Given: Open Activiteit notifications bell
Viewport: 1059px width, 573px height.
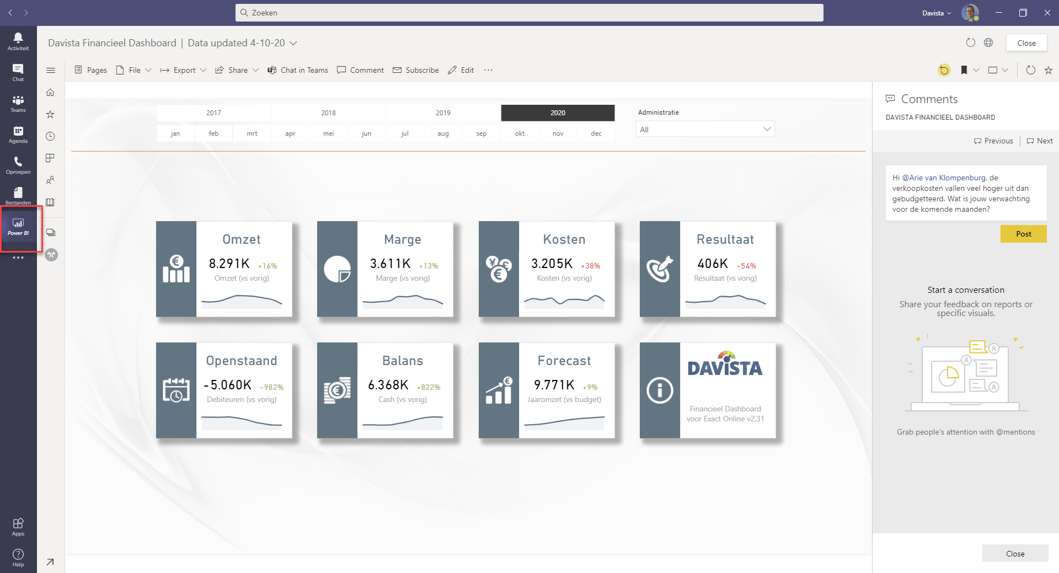Looking at the screenshot, I should pyautogui.click(x=18, y=41).
